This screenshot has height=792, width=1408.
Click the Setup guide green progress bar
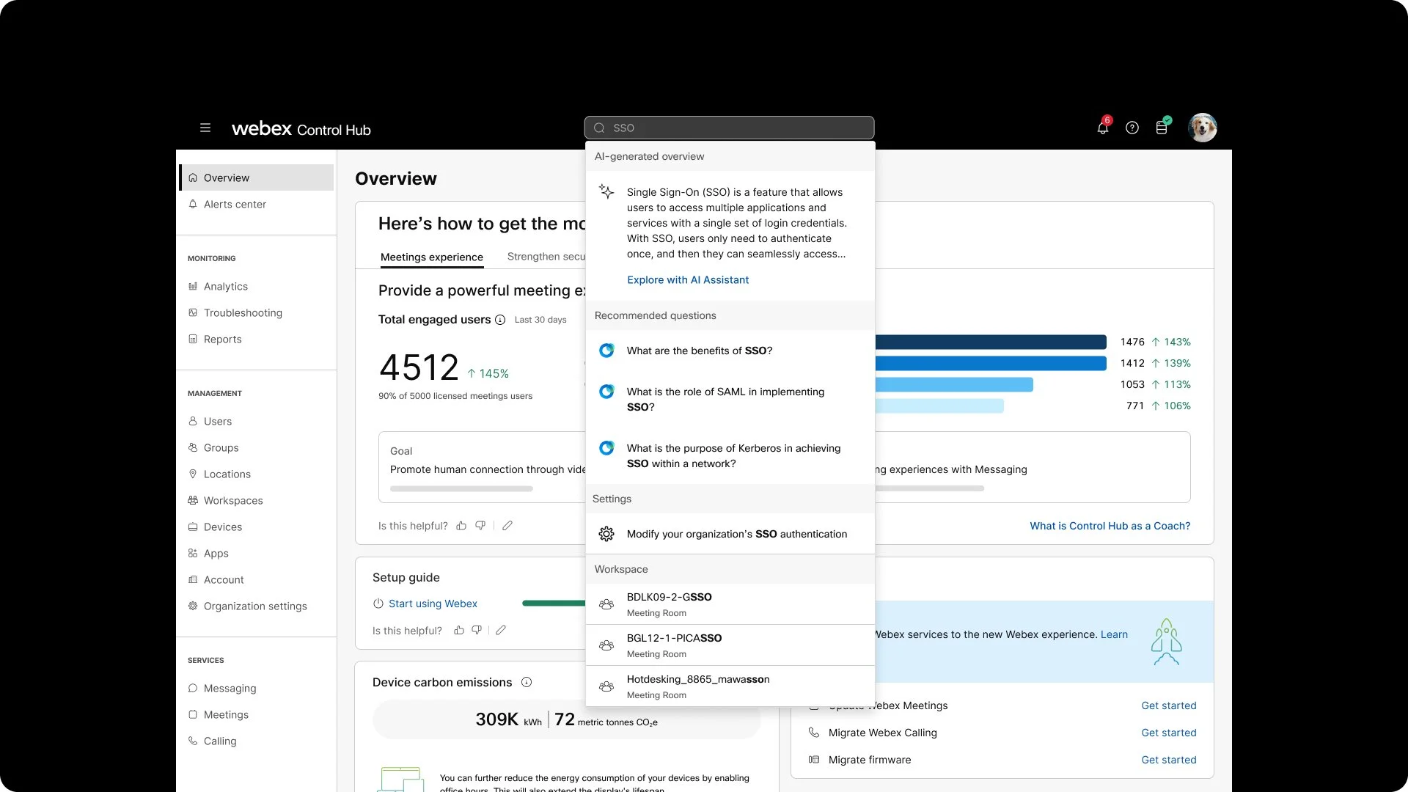pyautogui.click(x=554, y=604)
